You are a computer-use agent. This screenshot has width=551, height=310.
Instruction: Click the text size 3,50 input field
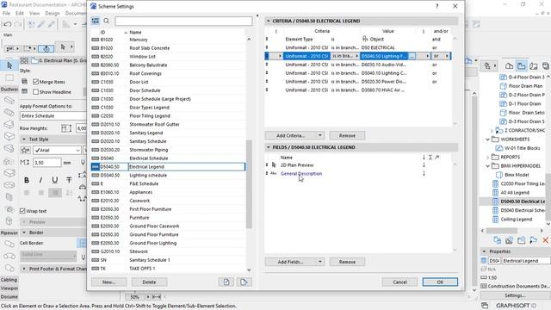point(47,163)
